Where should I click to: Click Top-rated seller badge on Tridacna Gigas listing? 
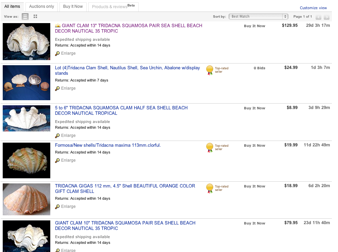210,188
